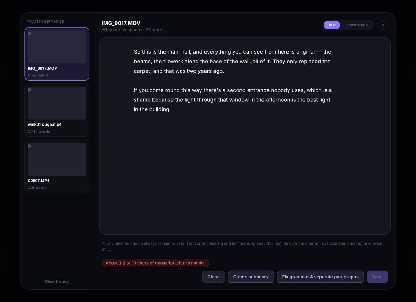Viewport: 416px width, 302px height.
Task: Open the C0007.MP4 transcription card
Action: 57,166
